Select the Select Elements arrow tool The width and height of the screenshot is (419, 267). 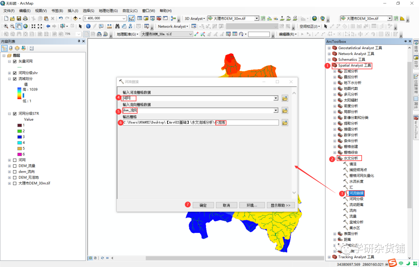tap(80, 26)
